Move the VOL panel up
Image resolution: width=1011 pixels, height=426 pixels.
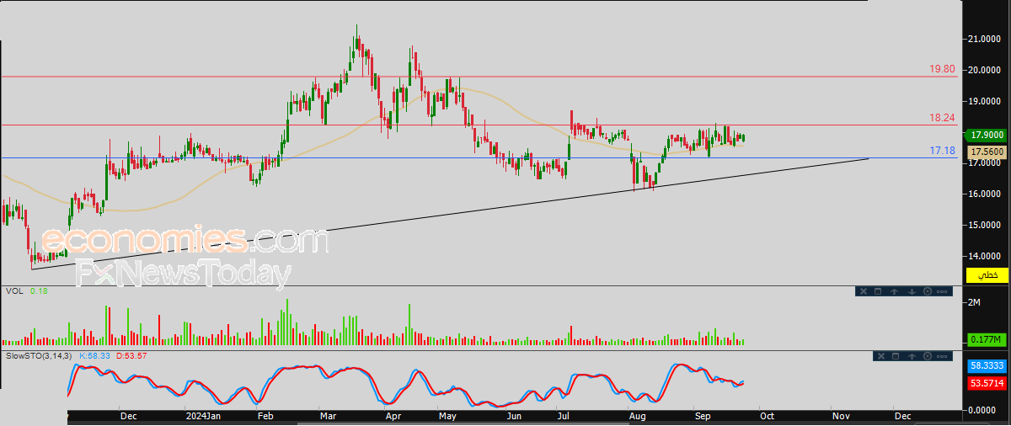pos(894,291)
